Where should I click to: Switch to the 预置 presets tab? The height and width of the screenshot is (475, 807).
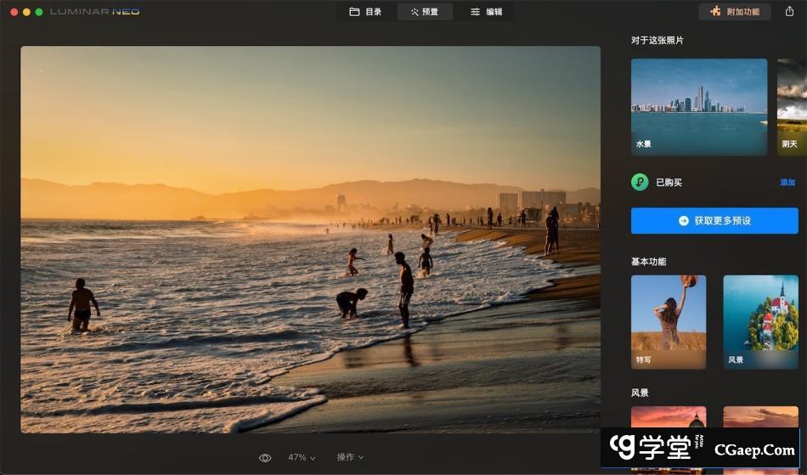pos(425,12)
